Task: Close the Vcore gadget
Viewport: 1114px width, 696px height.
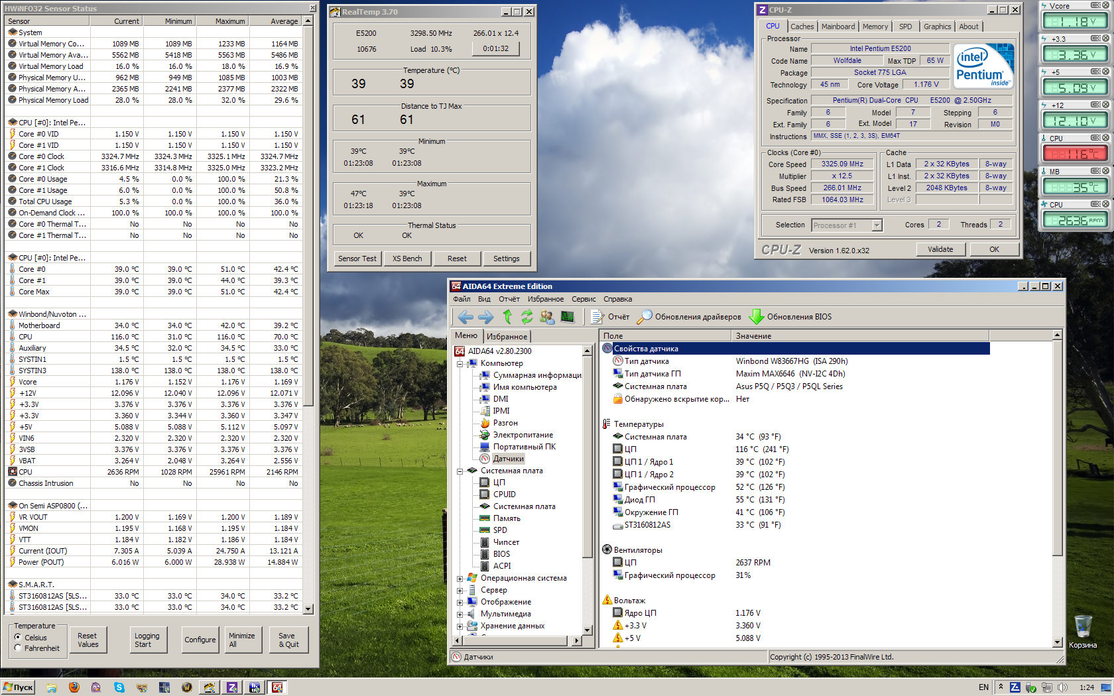Action: point(1105,5)
